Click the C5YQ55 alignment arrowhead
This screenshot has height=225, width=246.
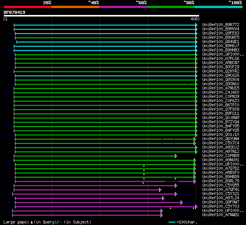pos(176,186)
